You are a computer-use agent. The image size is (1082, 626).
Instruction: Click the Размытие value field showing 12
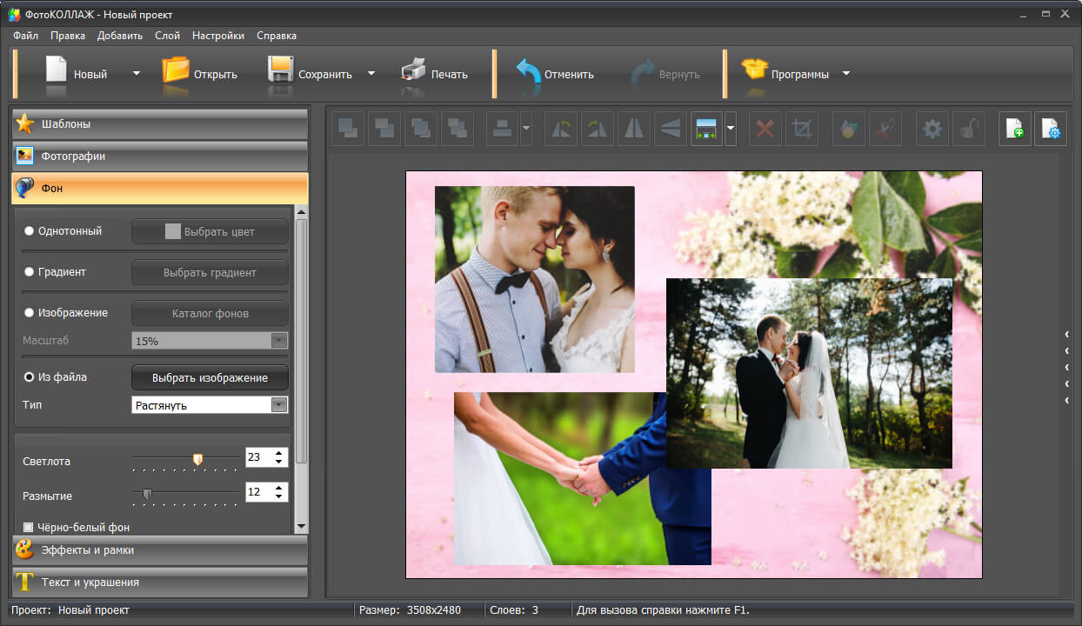(258, 492)
